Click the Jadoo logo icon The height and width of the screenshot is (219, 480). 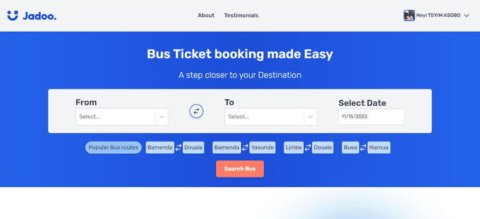pyautogui.click(x=13, y=16)
